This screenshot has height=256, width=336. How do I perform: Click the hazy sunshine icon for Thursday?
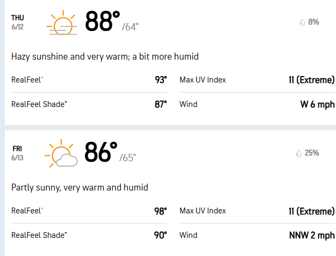(x=61, y=23)
